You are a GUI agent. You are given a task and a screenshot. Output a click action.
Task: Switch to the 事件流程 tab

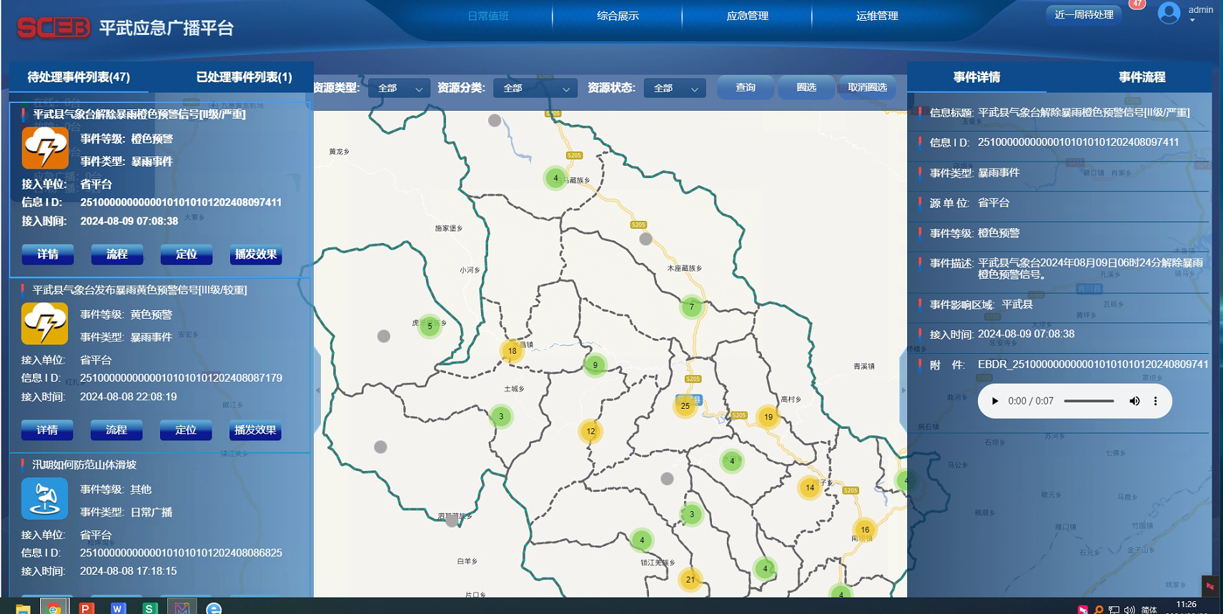1142,77
